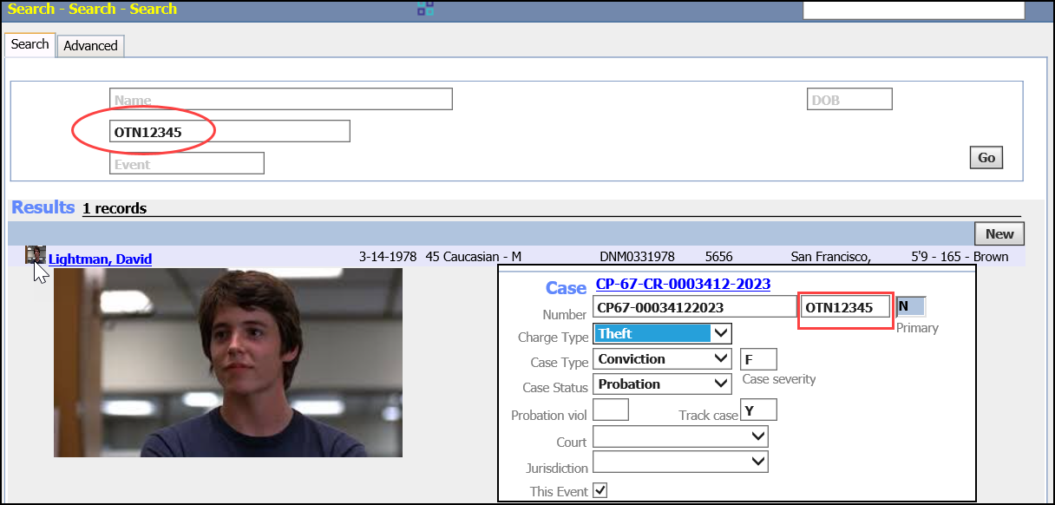The image size is (1055, 505).
Task: Create a new record with New button
Action: [999, 234]
